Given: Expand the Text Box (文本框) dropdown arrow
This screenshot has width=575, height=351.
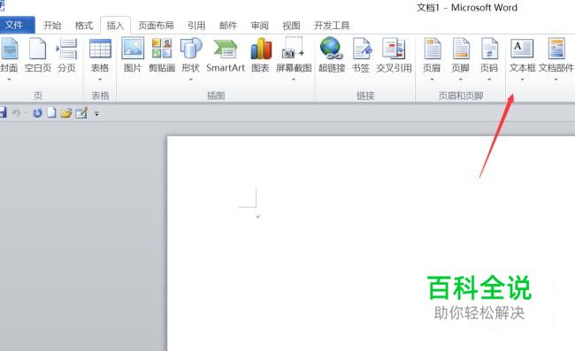Looking at the screenshot, I should click(522, 80).
